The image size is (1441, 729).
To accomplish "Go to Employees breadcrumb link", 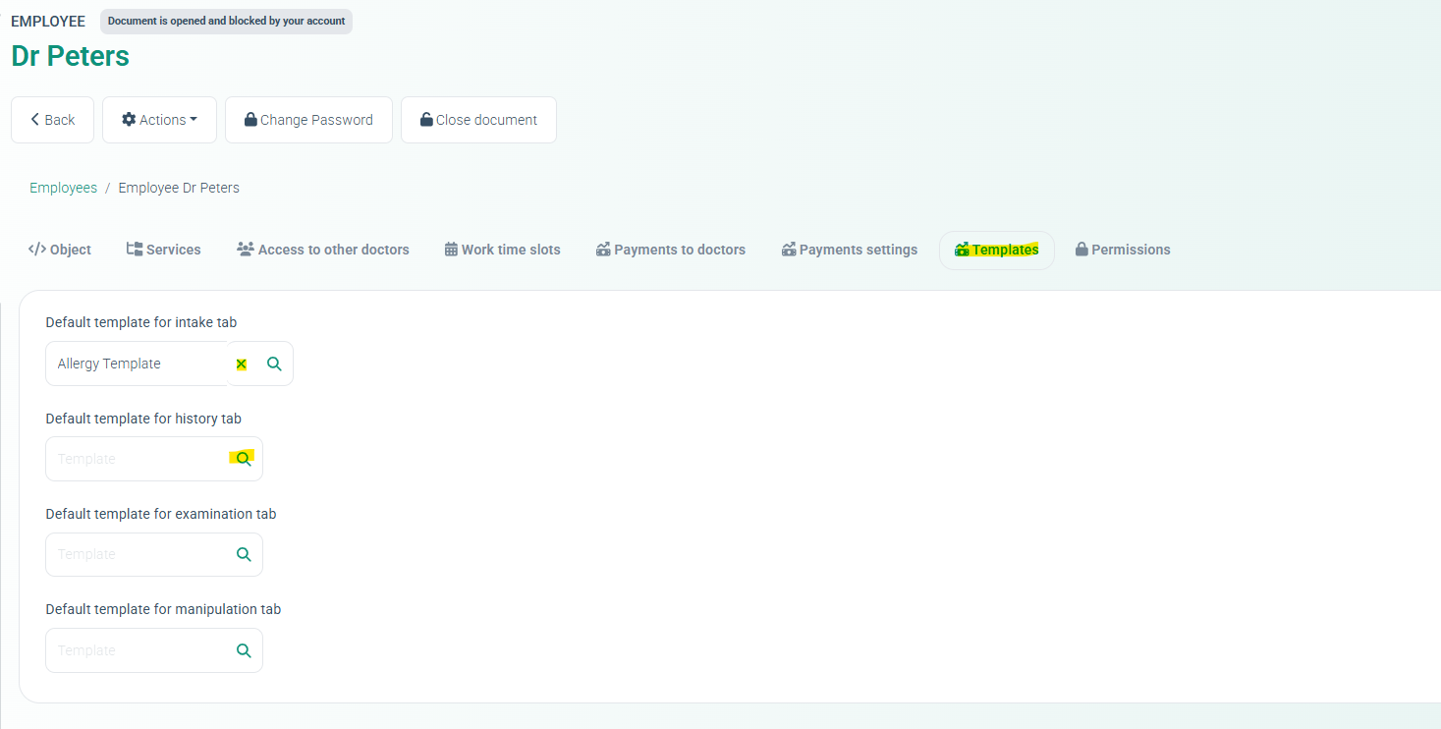I will (63, 188).
